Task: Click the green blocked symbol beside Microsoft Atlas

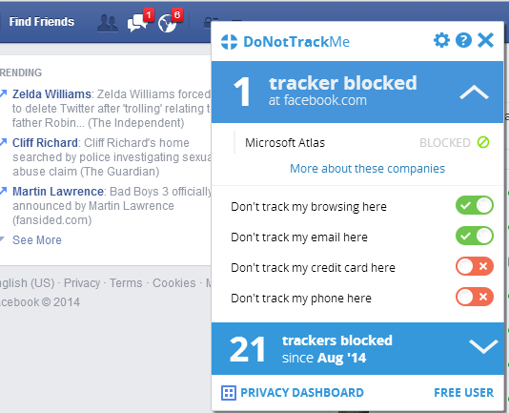Action: click(x=483, y=142)
